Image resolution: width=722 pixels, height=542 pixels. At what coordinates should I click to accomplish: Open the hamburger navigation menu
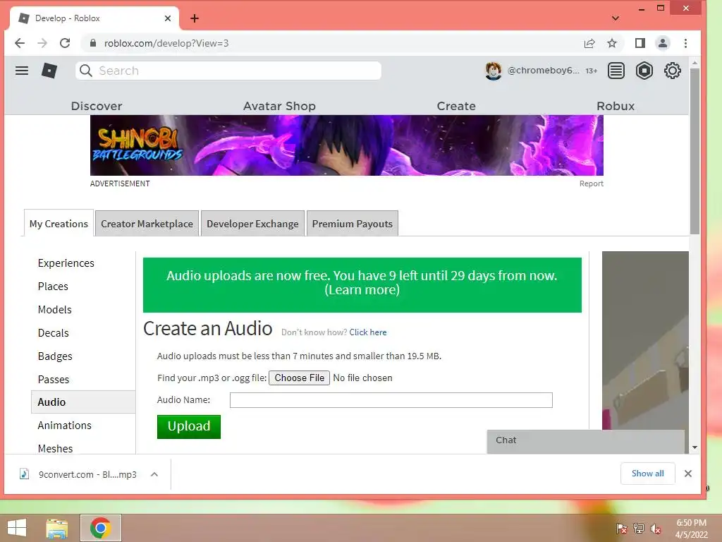[x=22, y=71]
